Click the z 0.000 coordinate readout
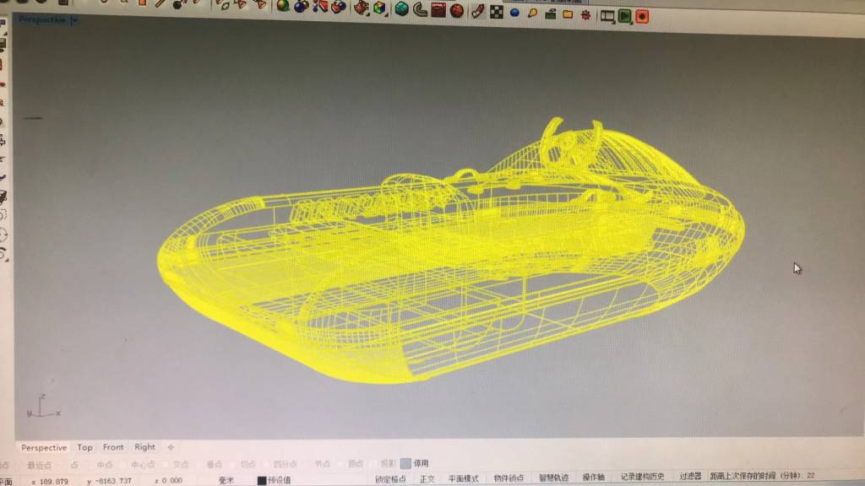Image resolution: width=865 pixels, height=486 pixels. pyautogui.click(x=168, y=480)
